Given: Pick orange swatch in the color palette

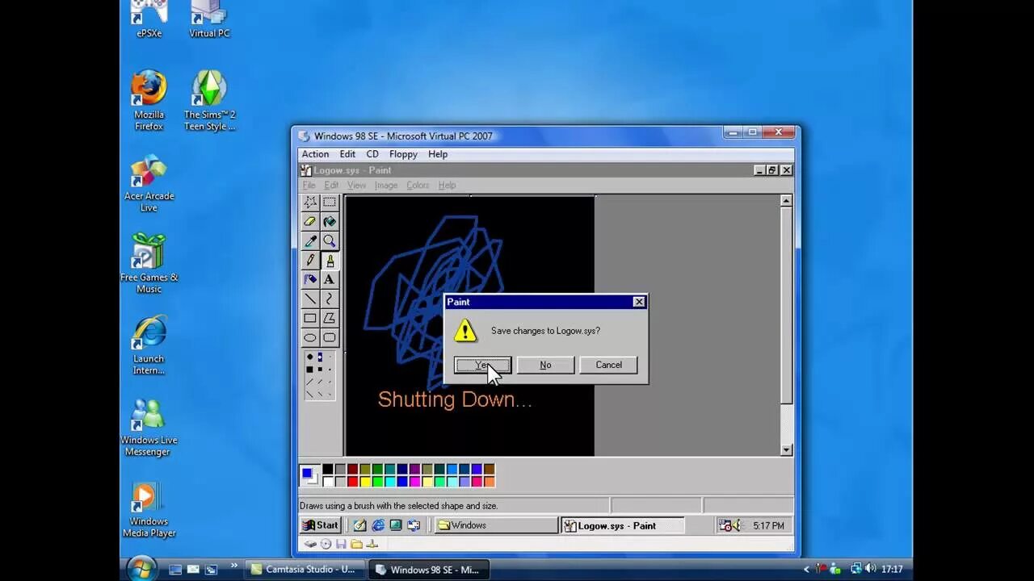Looking at the screenshot, I should click(x=489, y=482).
